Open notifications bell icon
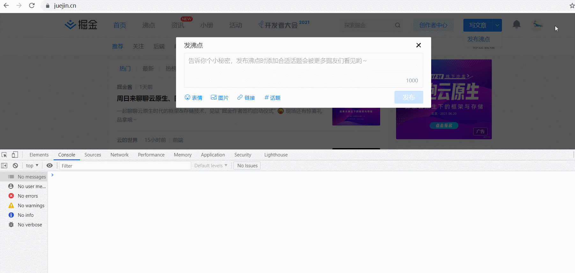 [x=517, y=24]
